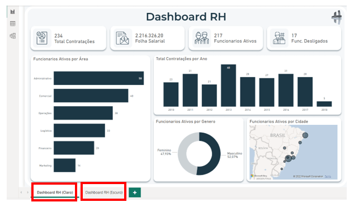The width and height of the screenshot is (354, 202).
Task: Select the Comercial bar in area chart
Action: pos(91,96)
